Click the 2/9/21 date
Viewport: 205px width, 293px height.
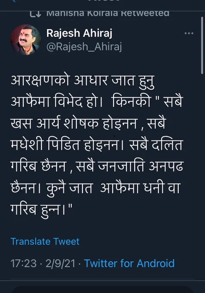pos(60,263)
